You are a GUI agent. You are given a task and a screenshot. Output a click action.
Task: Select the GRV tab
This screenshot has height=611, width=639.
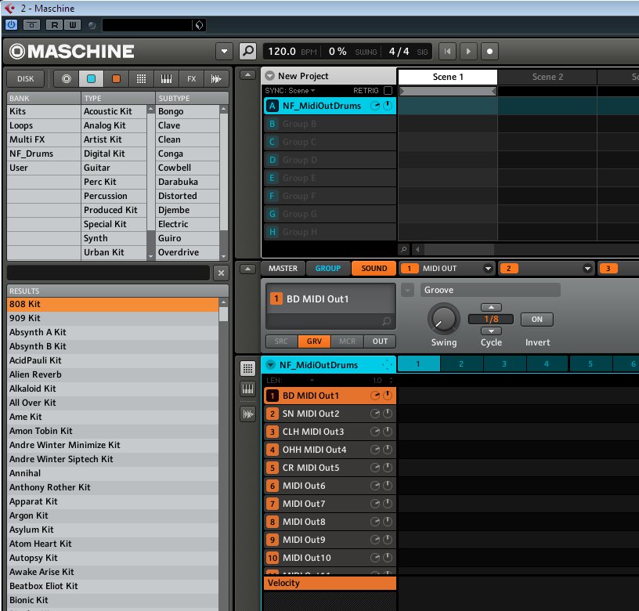tap(314, 342)
